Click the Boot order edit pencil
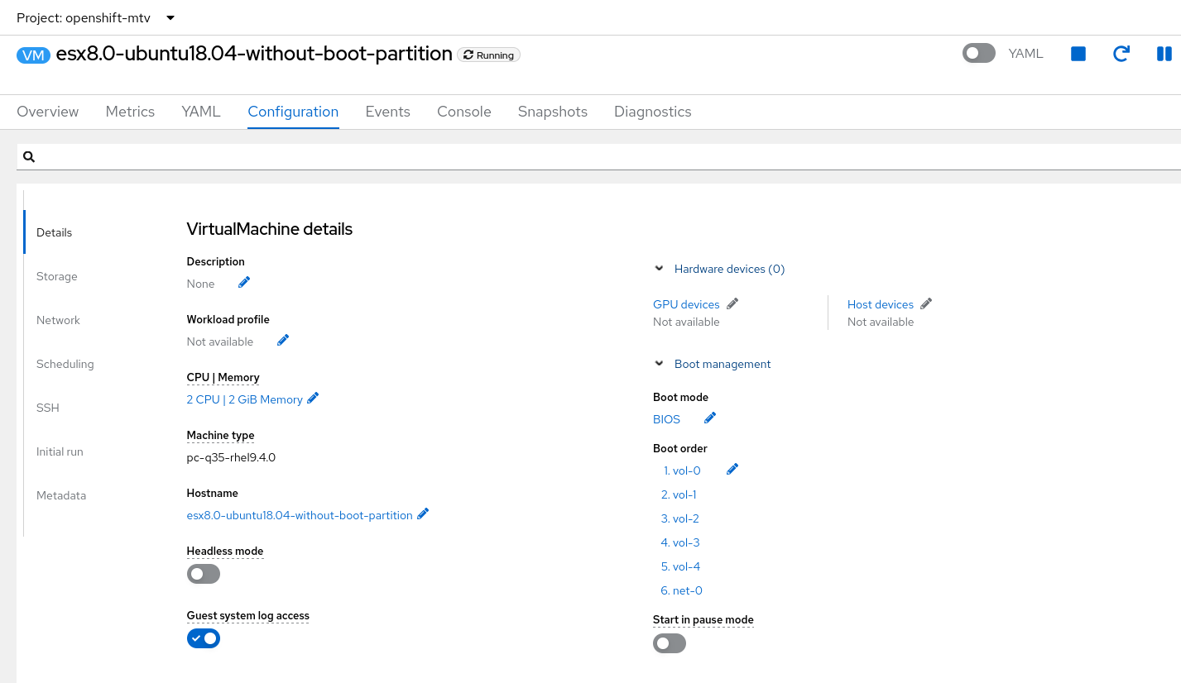The height and width of the screenshot is (683, 1181). [732, 470]
